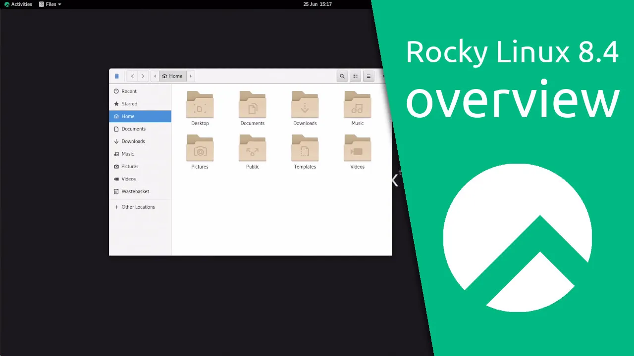Go back with the toolbar back arrow
The width and height of the screenshot is (634, 356).
tap(132, 76)
